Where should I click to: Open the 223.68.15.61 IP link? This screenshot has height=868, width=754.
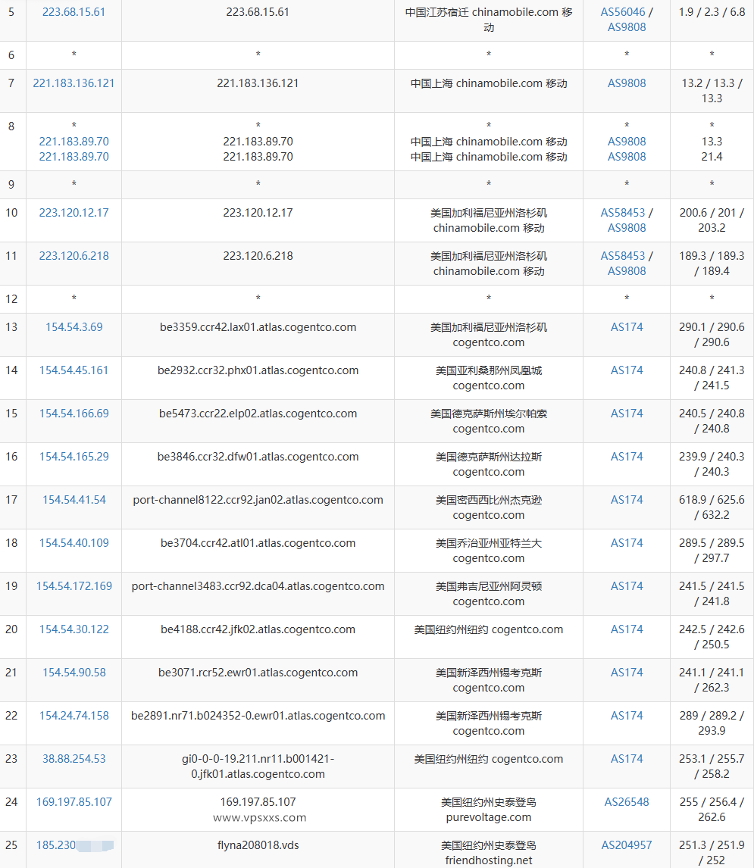[74, 12]
